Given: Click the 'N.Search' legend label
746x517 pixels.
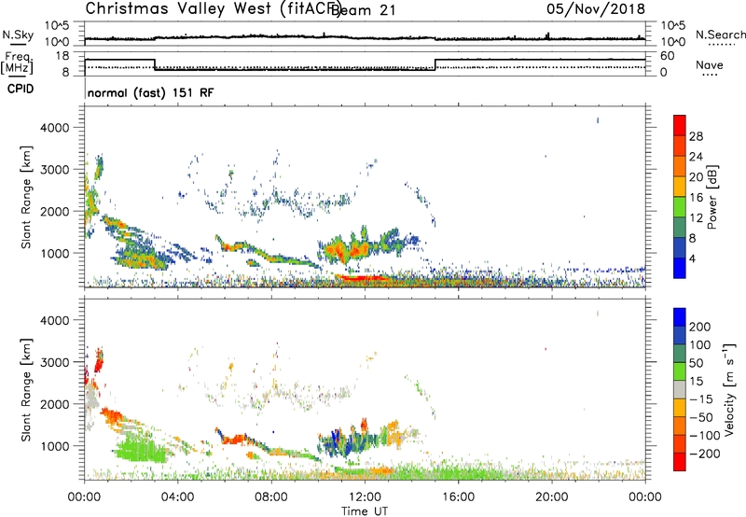Looking at the screenshot, I should click(x=720, y=35).
